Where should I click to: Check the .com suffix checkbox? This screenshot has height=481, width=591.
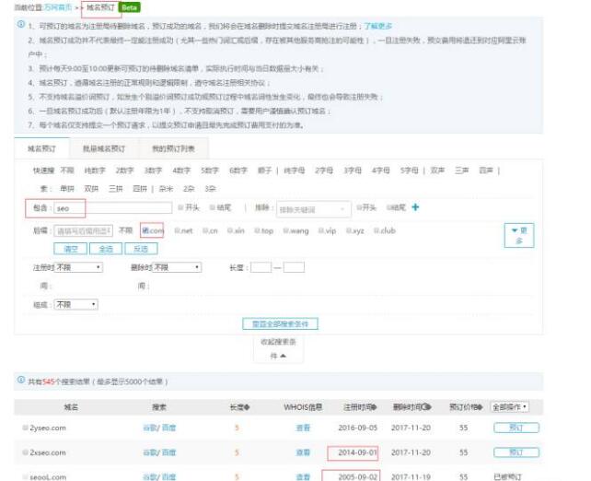click(145, 230)
